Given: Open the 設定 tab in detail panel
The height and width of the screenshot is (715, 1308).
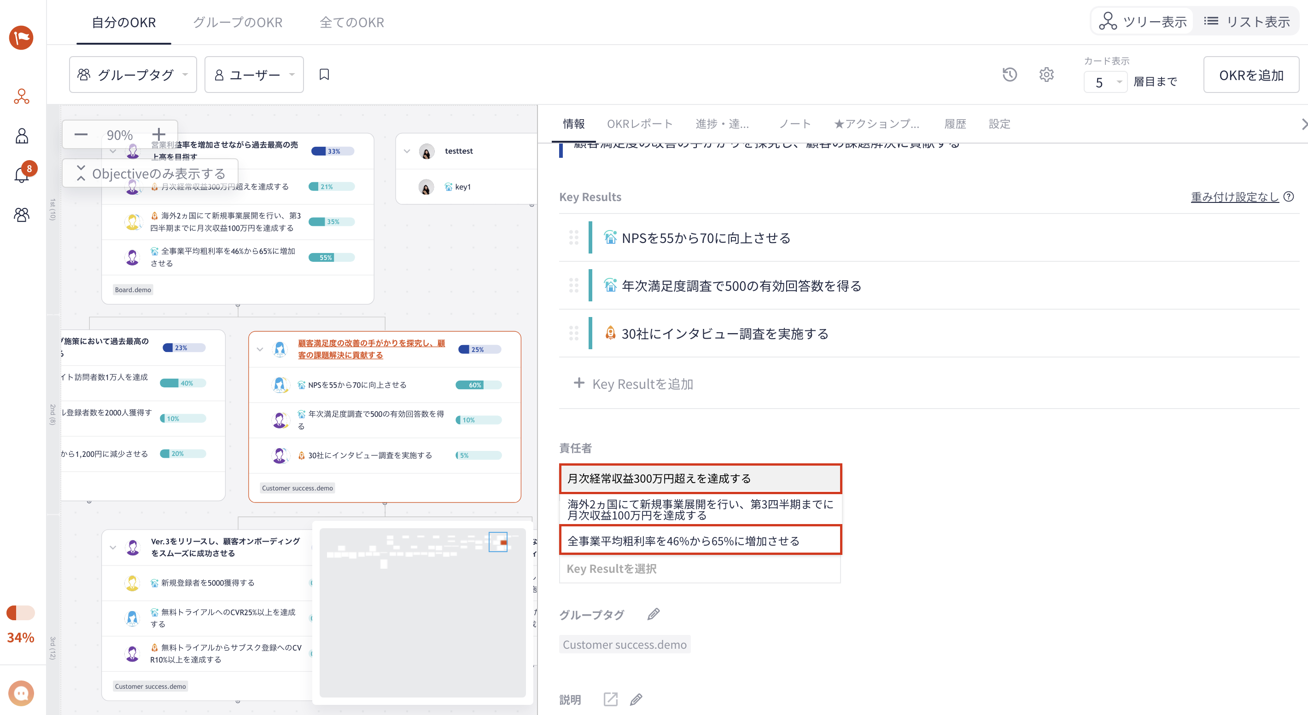Looking at the screenshot, I should [999, 124].
